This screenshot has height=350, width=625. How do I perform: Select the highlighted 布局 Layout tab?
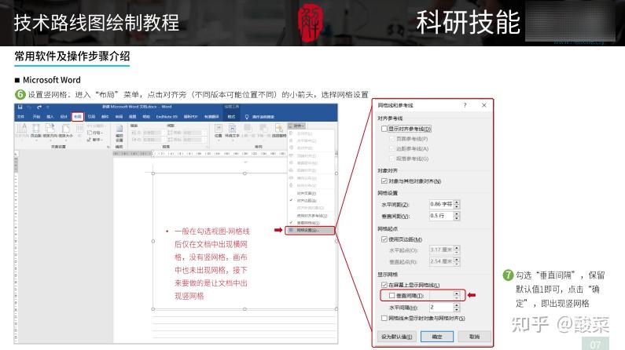coord(78,117)
